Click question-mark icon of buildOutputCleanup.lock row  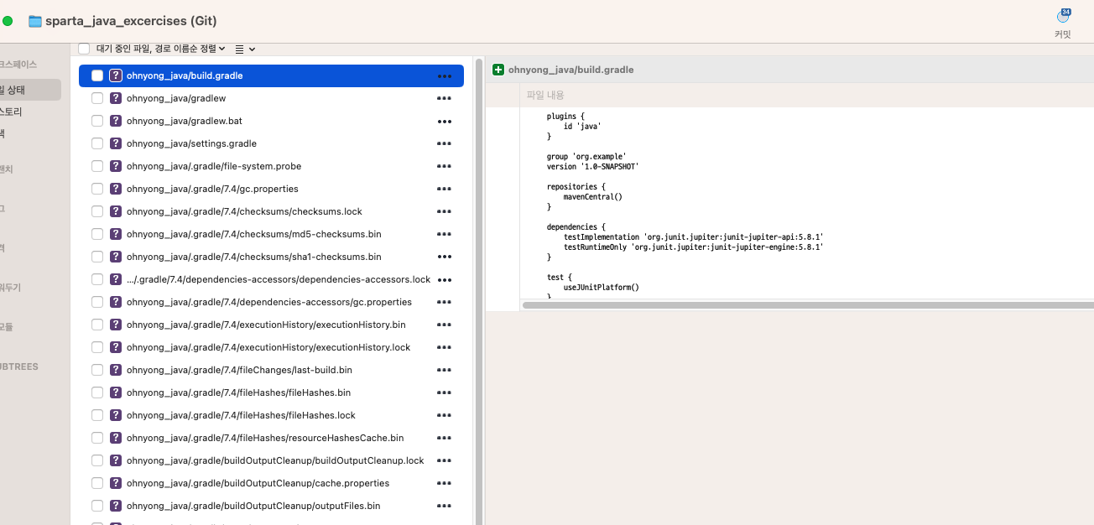[x=116, y=460]
